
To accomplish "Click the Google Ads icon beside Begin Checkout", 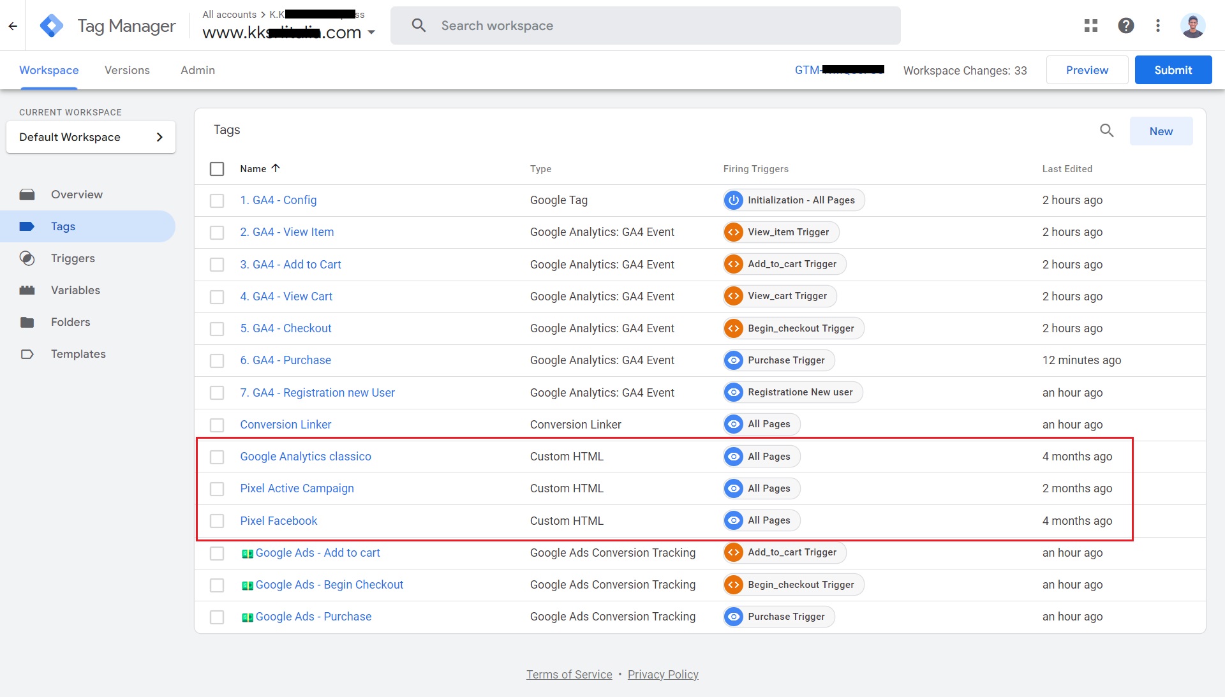I will 248,585.
